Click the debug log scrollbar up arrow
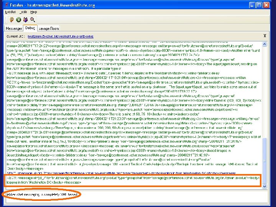The height and width of the screenshot is (207, 276). coord(264,44)
